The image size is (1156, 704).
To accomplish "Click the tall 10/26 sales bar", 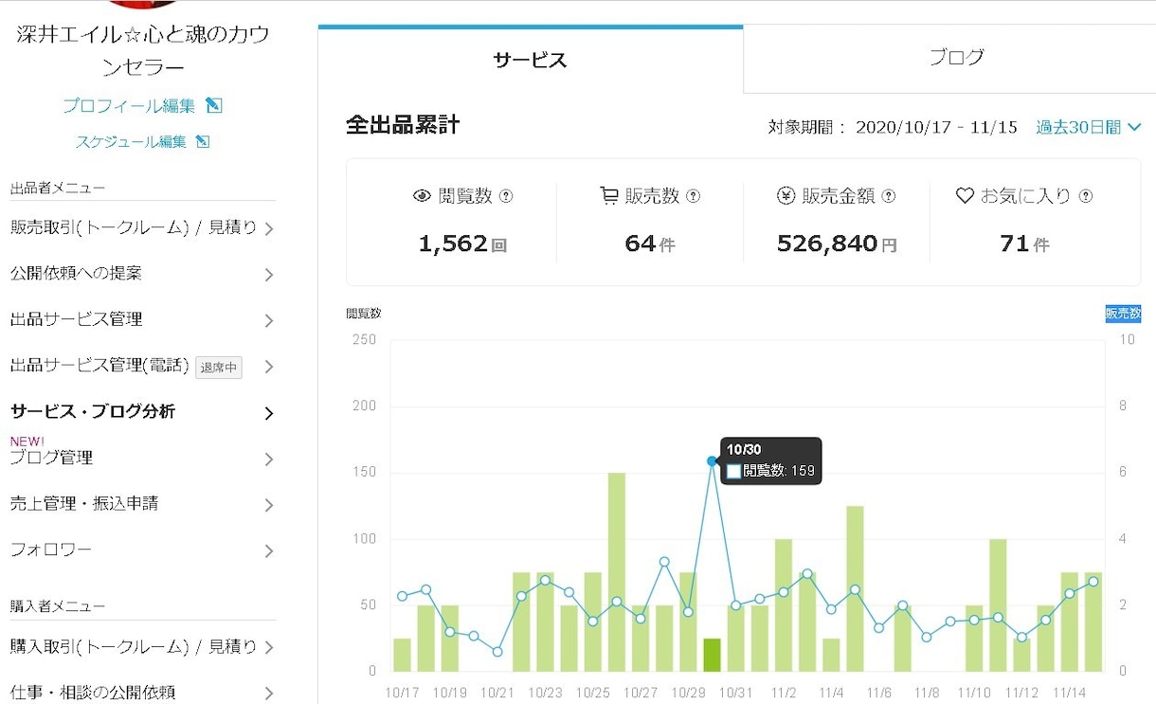I will [x=617, y=572].
